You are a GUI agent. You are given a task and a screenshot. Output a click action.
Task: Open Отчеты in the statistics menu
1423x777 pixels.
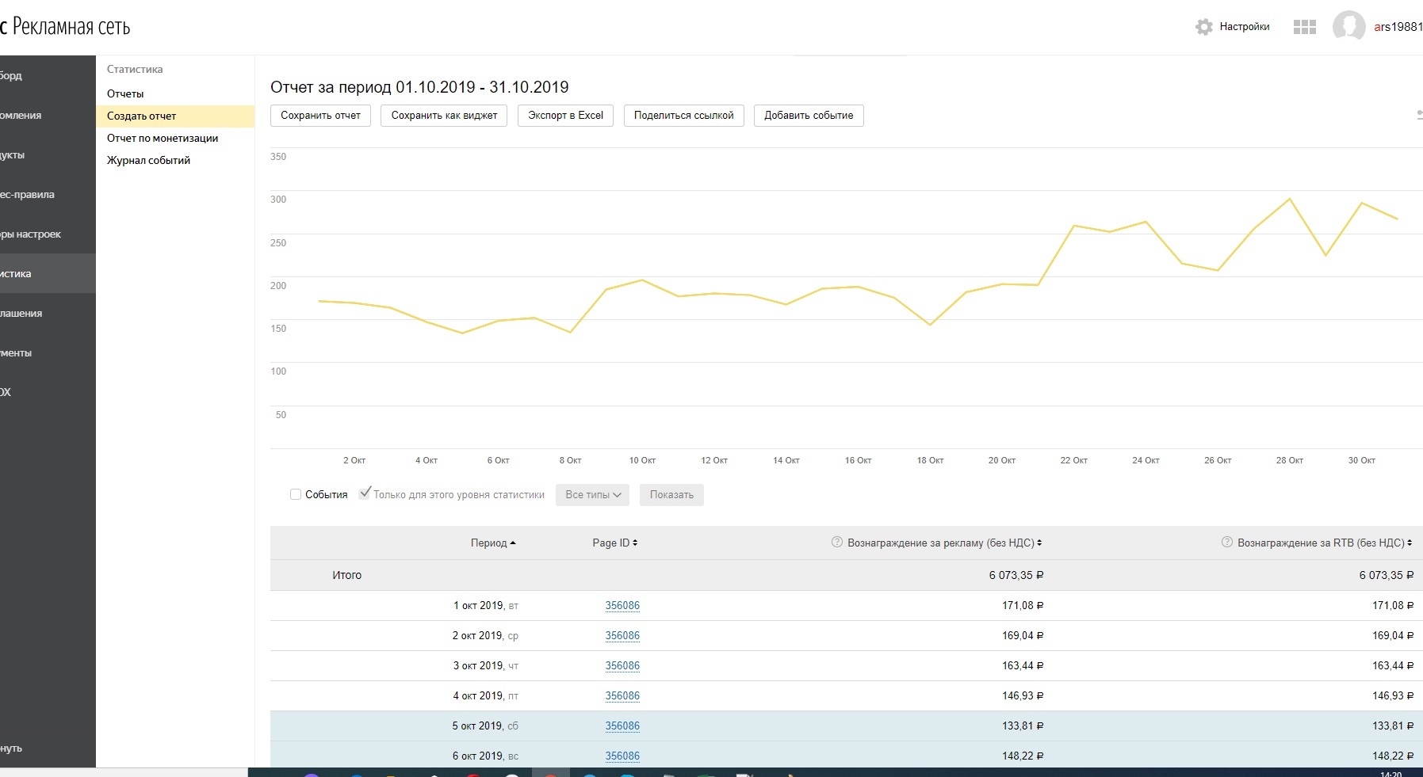pos(125,93)
